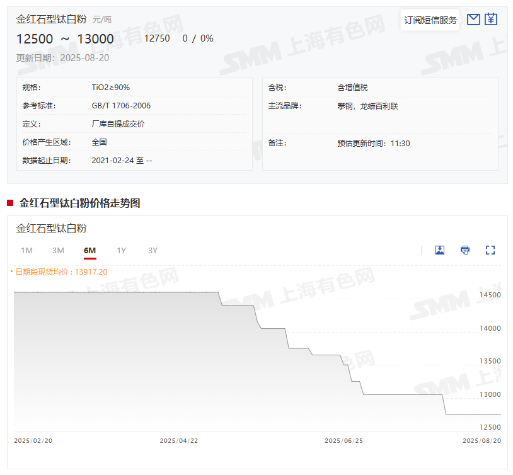Open 订阅短信服务 subscription service
The width and height of the screenshot is (513, 475).
430,20
